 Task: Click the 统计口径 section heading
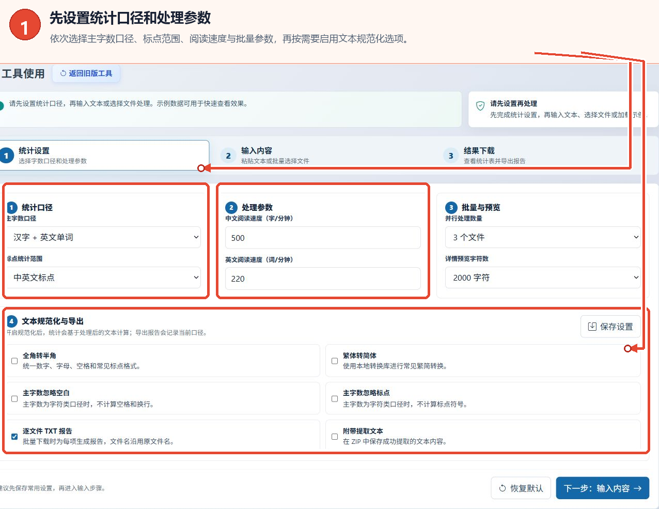pyautogui.click(x=37, y=207)
